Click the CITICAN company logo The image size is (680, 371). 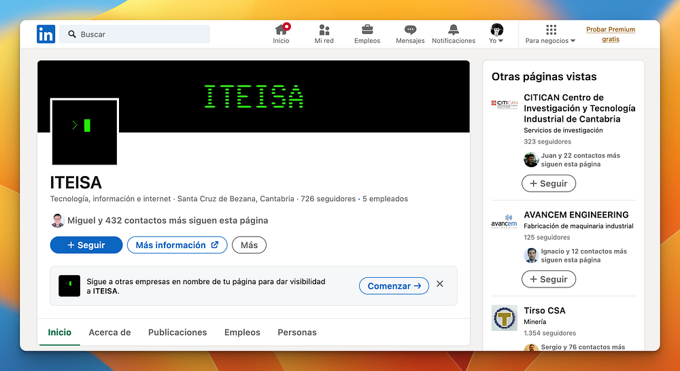pos(505,105)
